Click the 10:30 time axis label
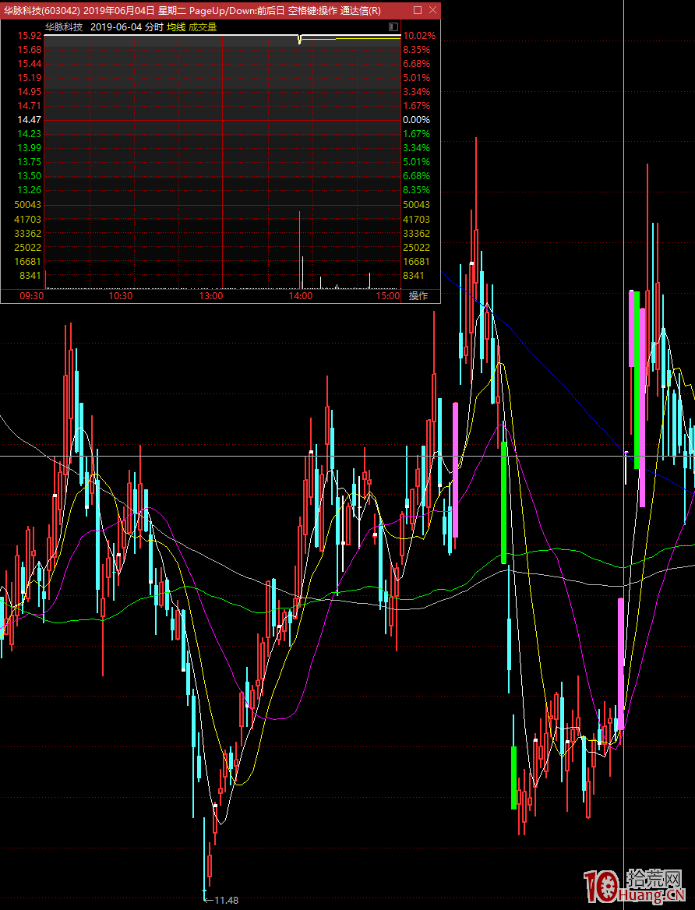The width and height of the screenshot is (695, 910). [x=121, y=296]
